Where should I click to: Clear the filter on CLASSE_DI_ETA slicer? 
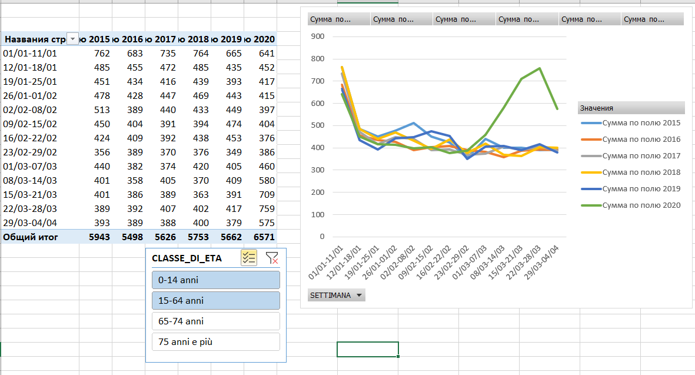coord(271,257)
